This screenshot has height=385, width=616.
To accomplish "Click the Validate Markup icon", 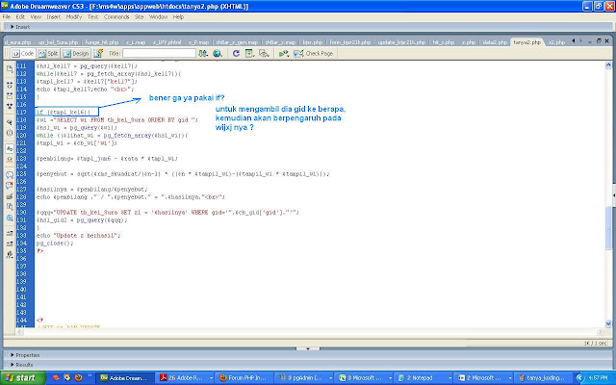I will click(x=284, y=54).
